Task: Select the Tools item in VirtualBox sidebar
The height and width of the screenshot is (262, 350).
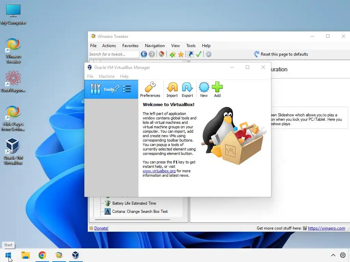Action: [x=111, y=89]
